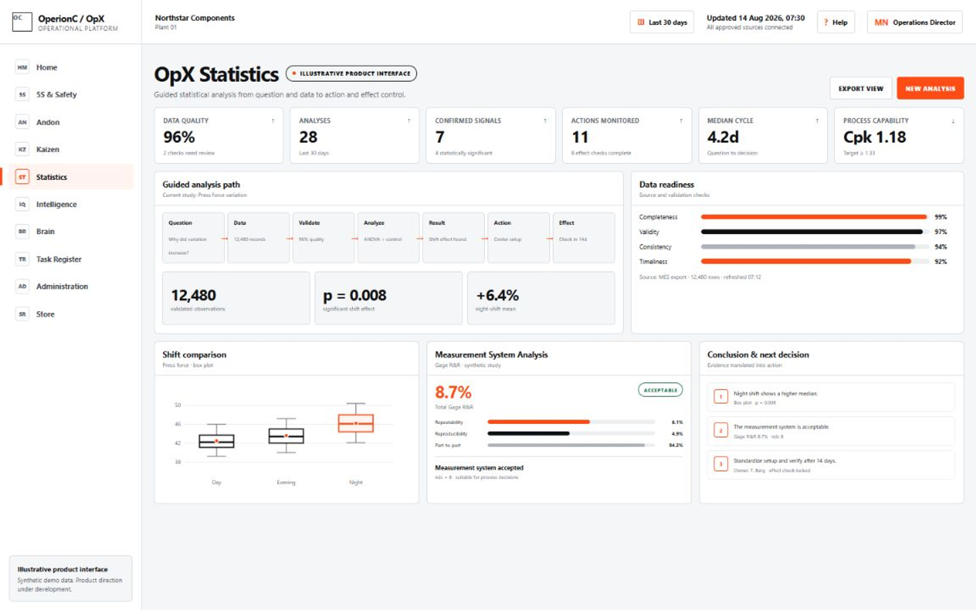Screen dimensions: 976x610
Task: Open the Task Register icon
Action: click(23, 259)
